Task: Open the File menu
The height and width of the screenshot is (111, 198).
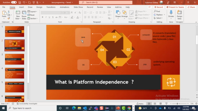Action: tap(4, 7)
